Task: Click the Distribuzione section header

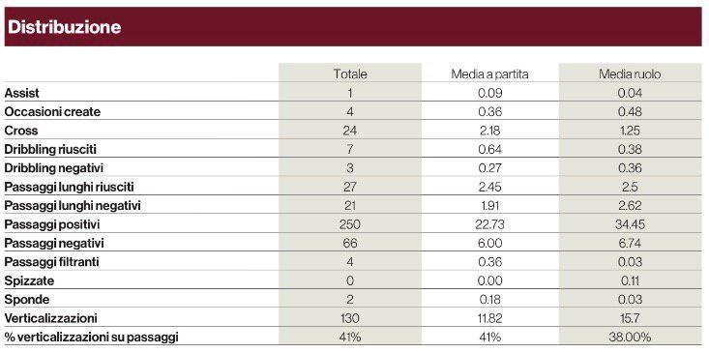Action: point(65,27)
